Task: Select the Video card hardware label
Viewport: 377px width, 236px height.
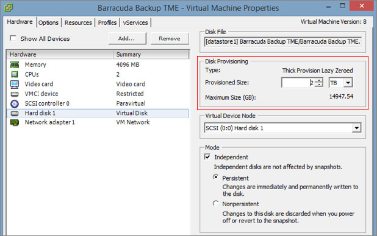Action: (39, 84)
